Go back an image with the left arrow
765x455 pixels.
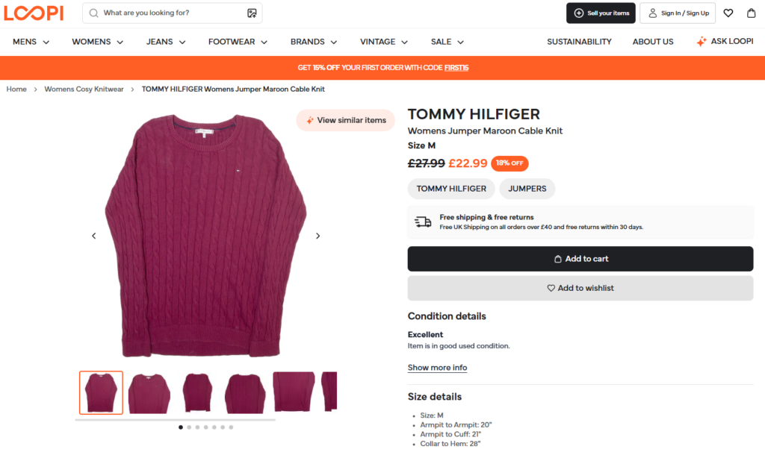(x=93, y=235)
